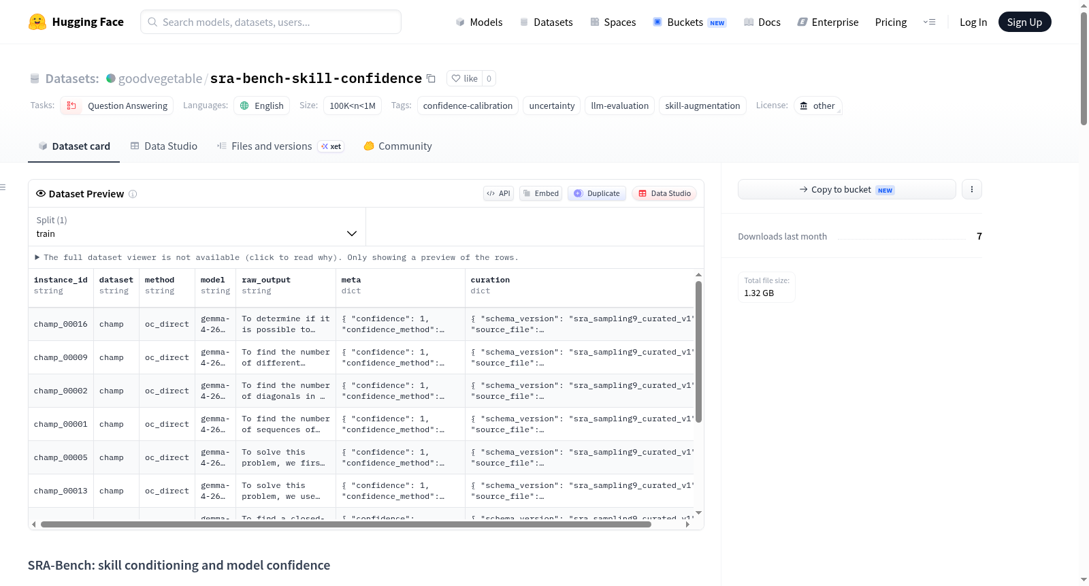Screen dimensions: 1089x586
Task: Open the Data Studio tab
Action: [x=164, y=146]
